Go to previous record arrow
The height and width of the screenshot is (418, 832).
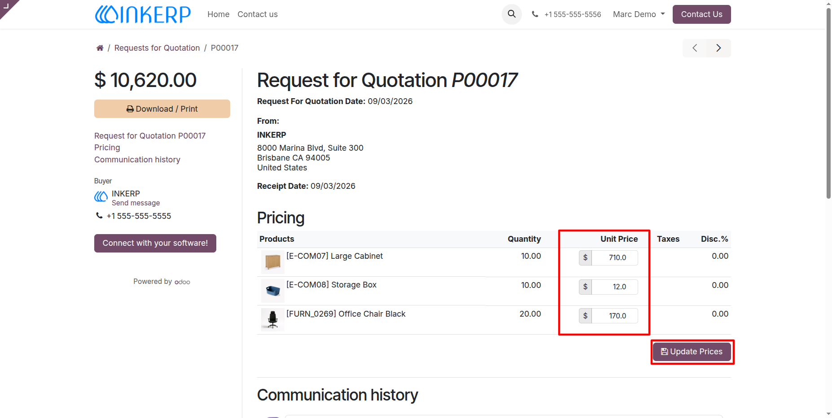[695, 48]
